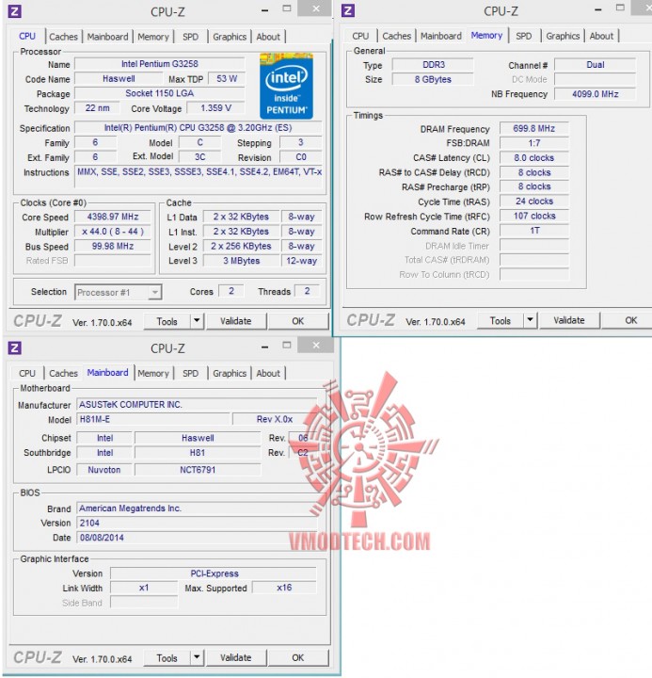
Task: Click Validate in the Memory window
Action: [x=569, y=320]
